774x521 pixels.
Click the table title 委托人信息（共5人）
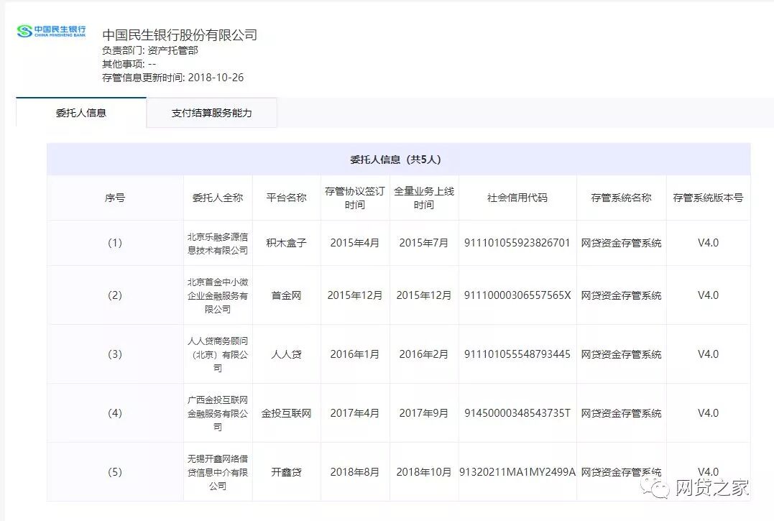(395, 160)
